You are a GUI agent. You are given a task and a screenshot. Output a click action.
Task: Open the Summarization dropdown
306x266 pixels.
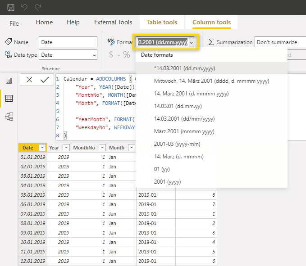pyautogui.click(x=279, y=42)
